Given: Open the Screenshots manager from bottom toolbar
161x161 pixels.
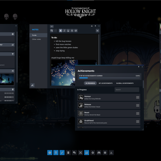Looking at the screenshot, I should click(x=80, y=153).
